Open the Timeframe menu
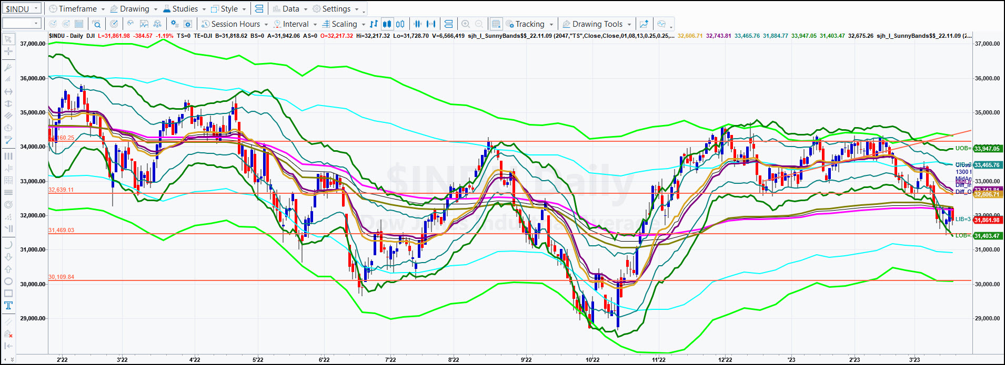 77,9
